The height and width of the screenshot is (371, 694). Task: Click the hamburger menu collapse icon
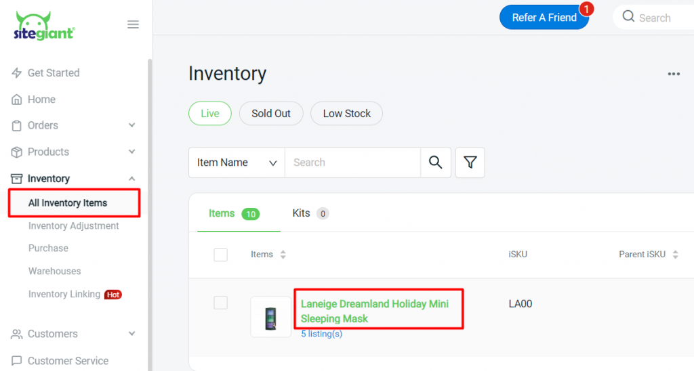pyautogui.click(x=133, y=24)
